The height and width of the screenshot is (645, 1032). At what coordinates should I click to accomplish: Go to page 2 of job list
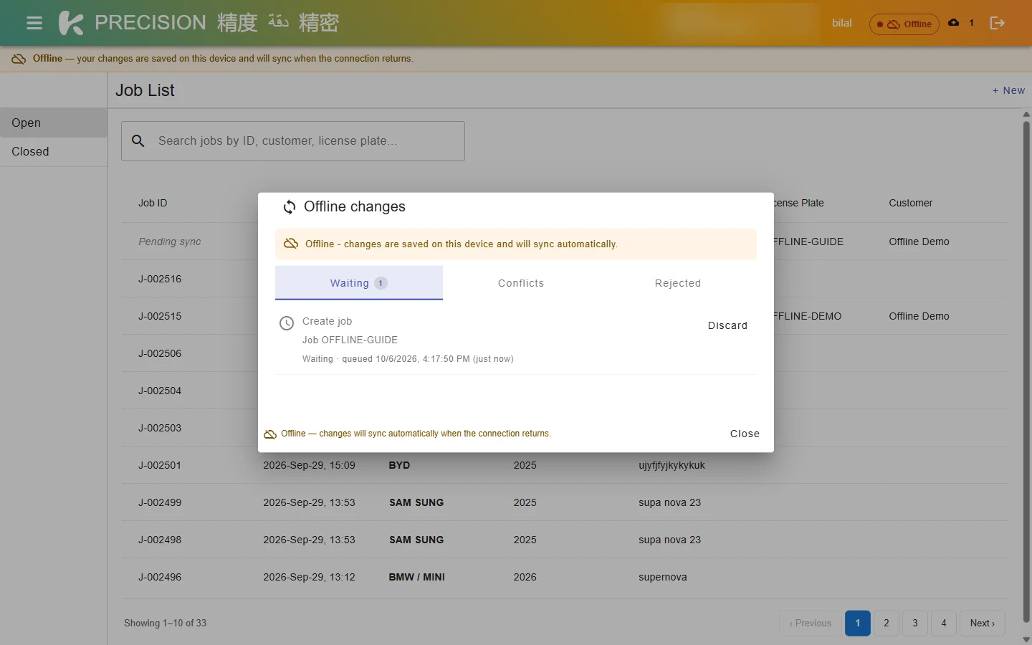click(x=887, y=623)
